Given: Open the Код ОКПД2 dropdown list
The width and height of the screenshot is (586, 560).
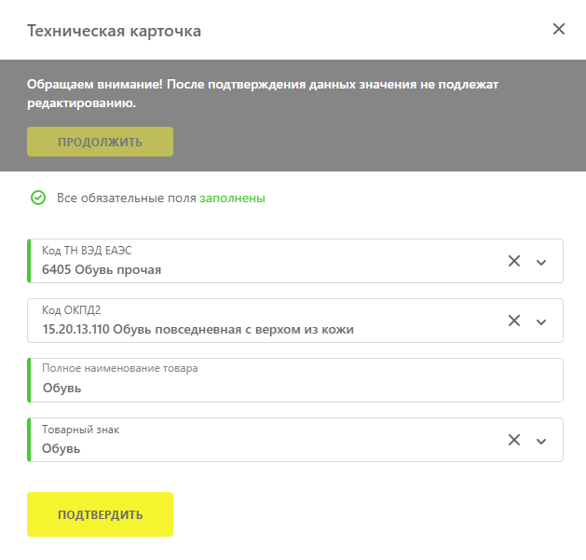Looking at the screenshot, I should click(541, 321).
